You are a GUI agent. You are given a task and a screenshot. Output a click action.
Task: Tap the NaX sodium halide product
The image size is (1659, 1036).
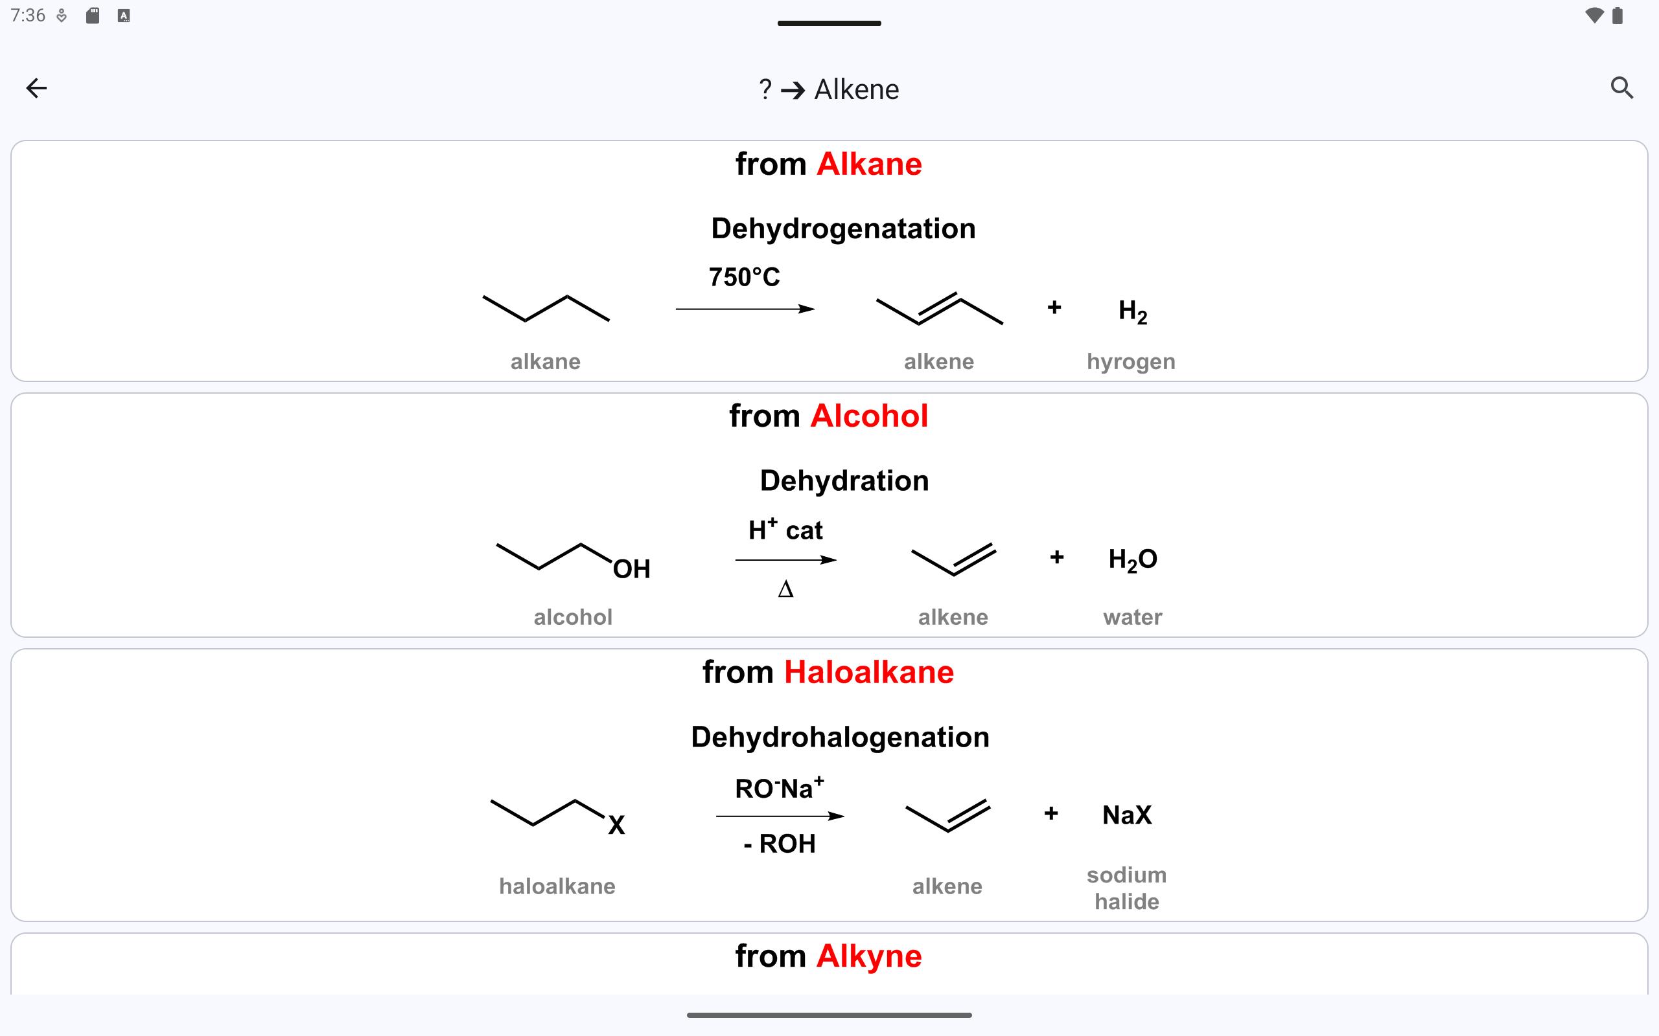(1127, 815)
